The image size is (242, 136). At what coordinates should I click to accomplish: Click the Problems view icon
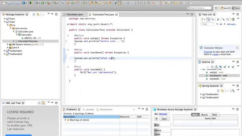coord(64,110)
